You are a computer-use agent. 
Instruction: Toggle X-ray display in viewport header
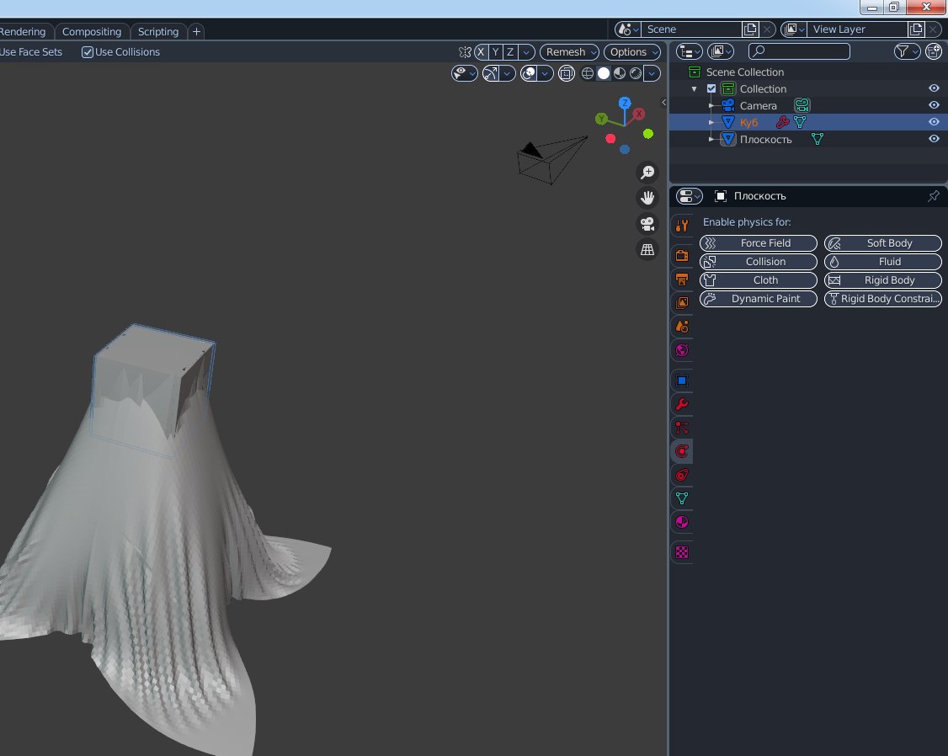[x=567, y=74]
